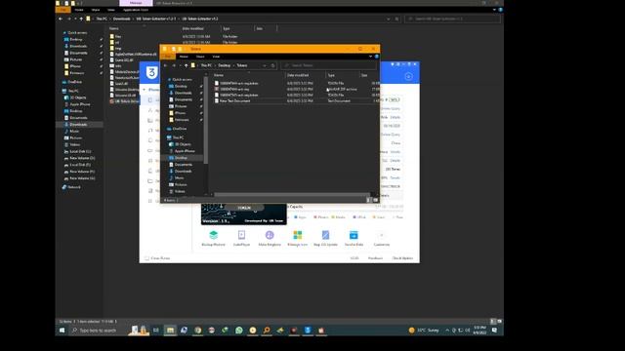Open File Explorer from taskbar
Viewport: 625px width, 351px height.
tap(170, 331)
